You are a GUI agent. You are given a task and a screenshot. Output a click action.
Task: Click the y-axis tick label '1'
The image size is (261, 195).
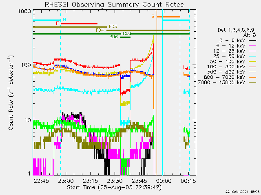coord(29,173)
